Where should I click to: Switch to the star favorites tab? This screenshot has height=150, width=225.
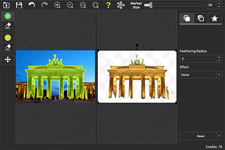[214, 18]
